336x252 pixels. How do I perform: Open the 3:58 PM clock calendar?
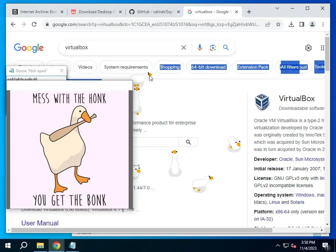308,245
